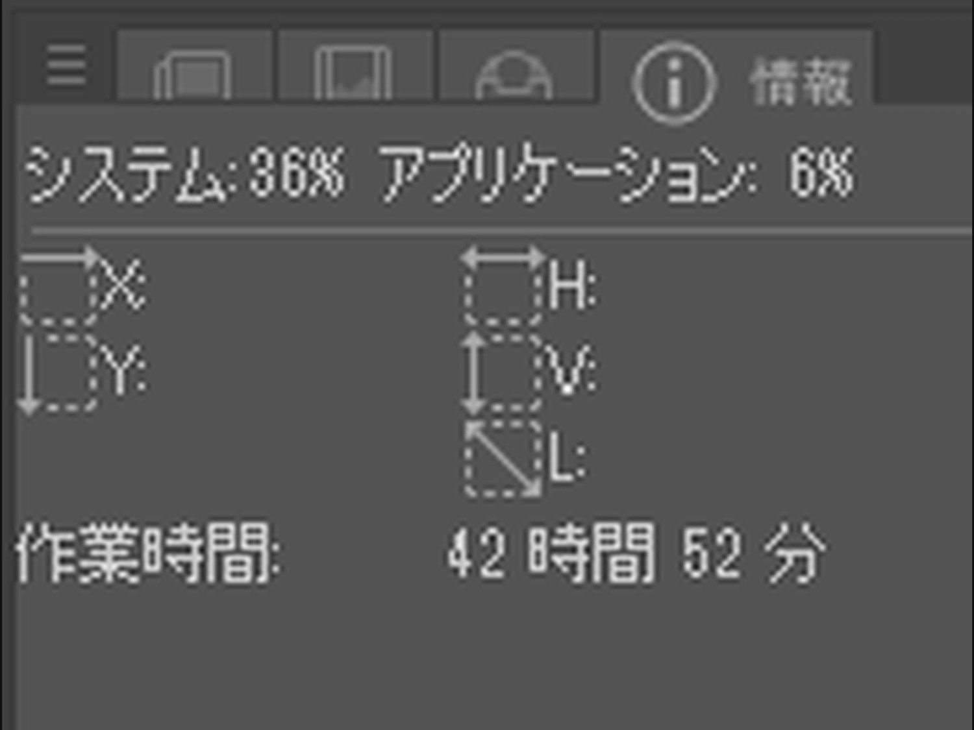Click the Y: coordinate label
This screenshot has width=974, height=730.
(x=126, y=372)
